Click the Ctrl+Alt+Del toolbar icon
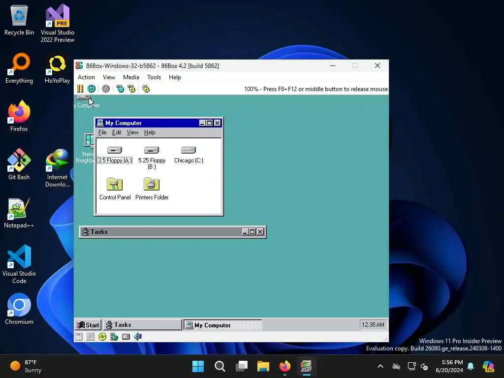Image resolution: width=504 pixels, height=378 pixels. tap(120, 89)
